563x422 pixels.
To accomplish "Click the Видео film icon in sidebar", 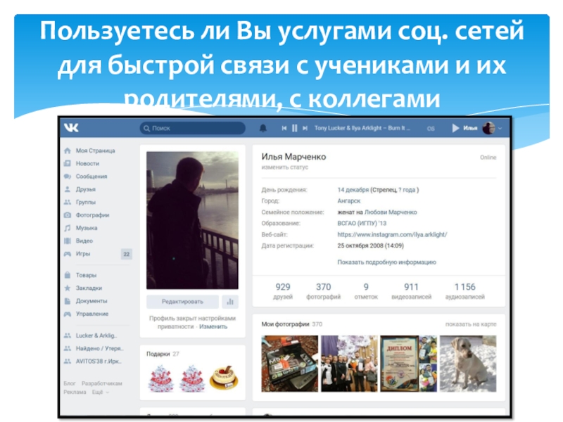I will pyautogui.click(x=67, y=241).
